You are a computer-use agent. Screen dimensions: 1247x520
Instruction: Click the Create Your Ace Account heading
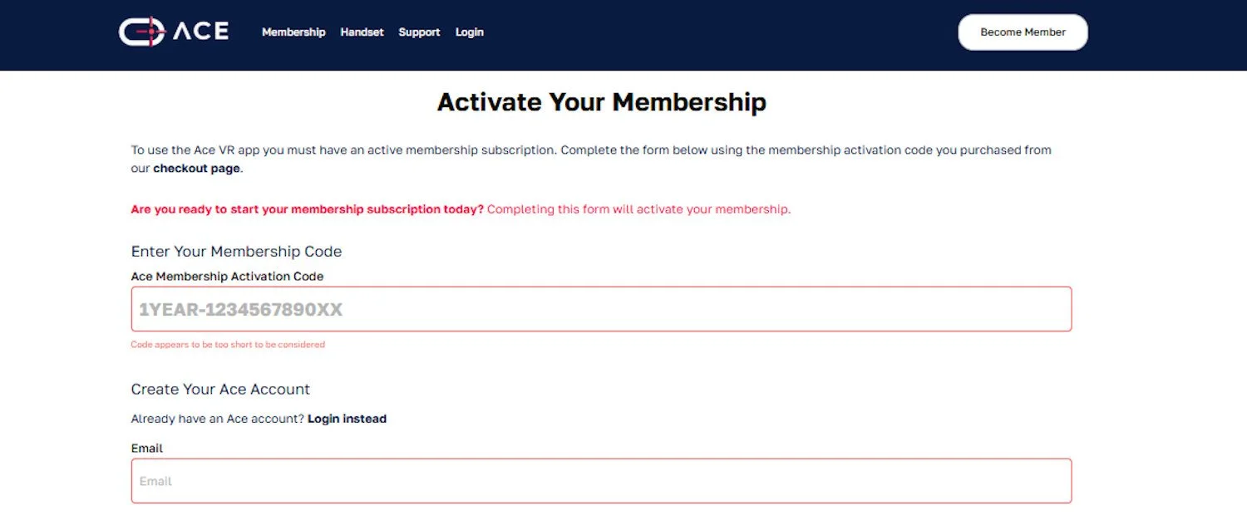click(220, 390)
